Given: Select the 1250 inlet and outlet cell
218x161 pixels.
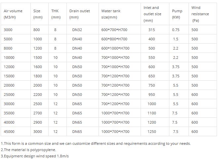Looking at the screenshot, I should [152, 132].
